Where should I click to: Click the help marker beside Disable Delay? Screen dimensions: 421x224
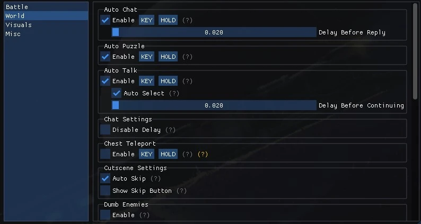tap(170, 130)
